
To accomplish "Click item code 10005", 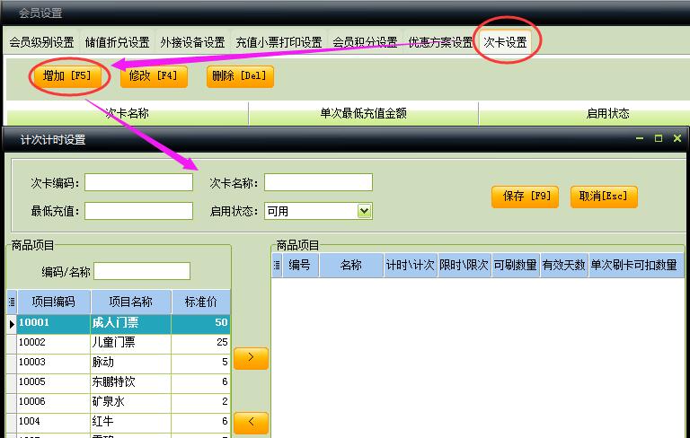I will tap(32, 382).
